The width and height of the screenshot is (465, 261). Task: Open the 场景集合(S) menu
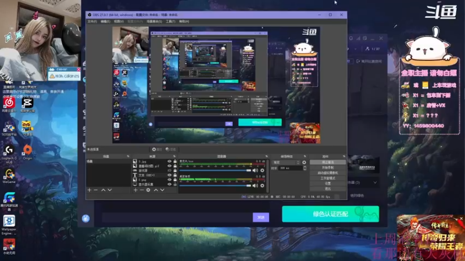tap(154, 21)
